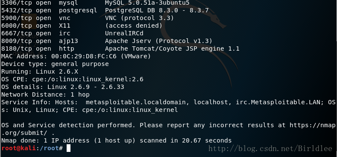Select the Device type: general purpose line

(55, 64)
